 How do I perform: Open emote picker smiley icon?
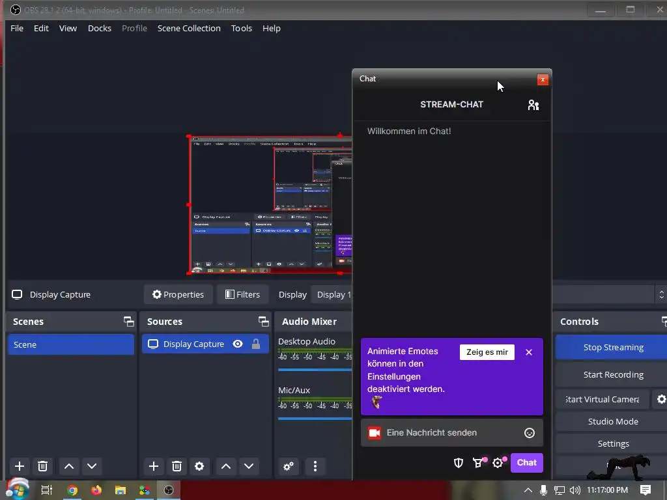529,433
